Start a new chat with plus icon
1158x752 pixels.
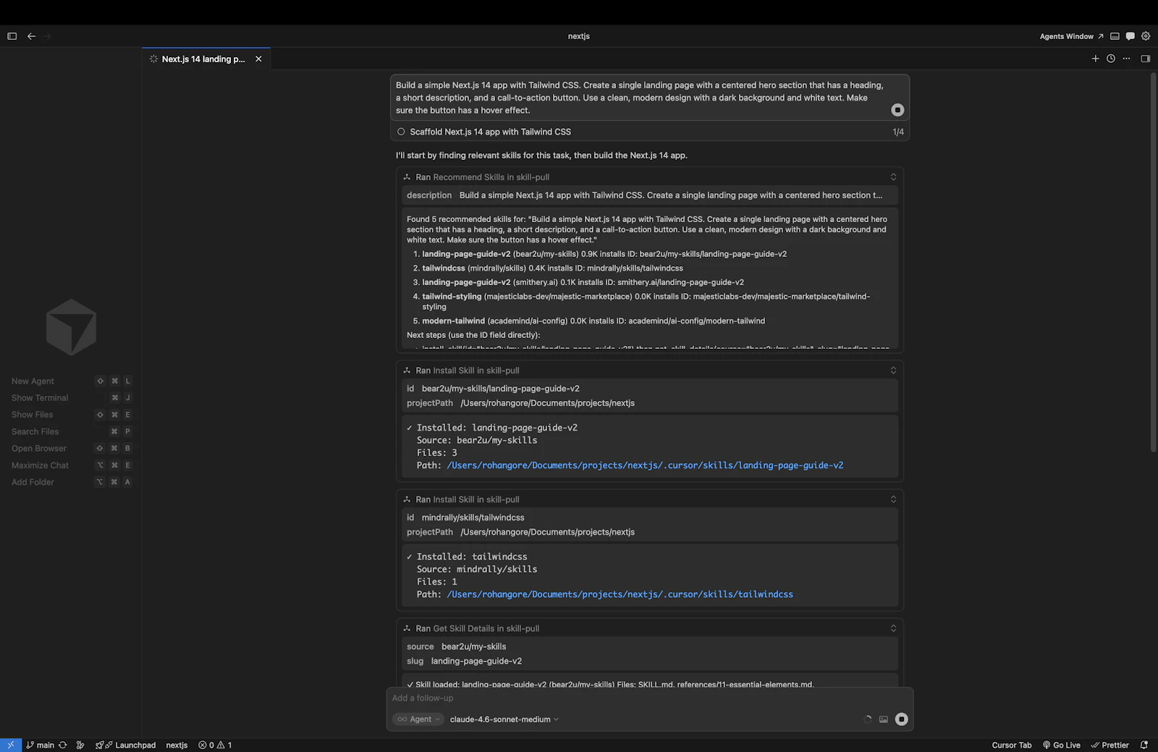click(1095, 59)
